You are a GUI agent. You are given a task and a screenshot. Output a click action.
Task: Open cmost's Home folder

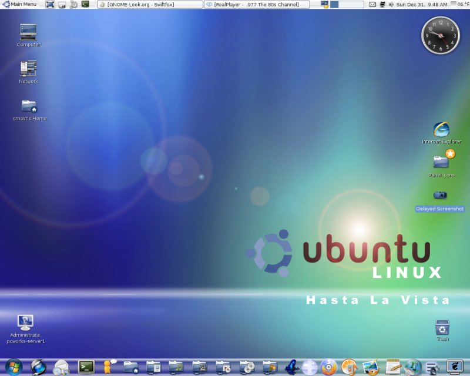click(x=30, y=110)
